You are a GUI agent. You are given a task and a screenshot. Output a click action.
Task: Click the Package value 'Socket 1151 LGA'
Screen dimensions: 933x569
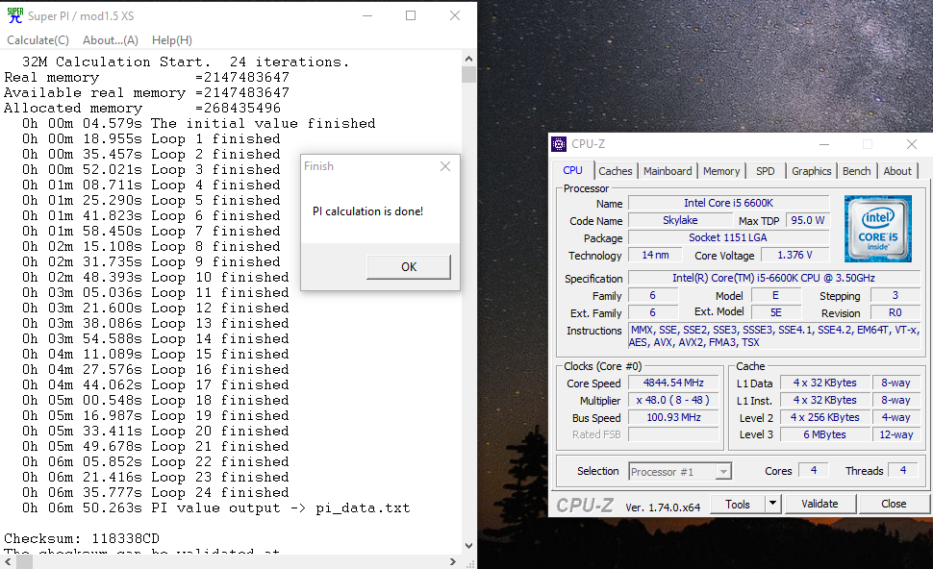pyautogui.click(x=728, y=237)
